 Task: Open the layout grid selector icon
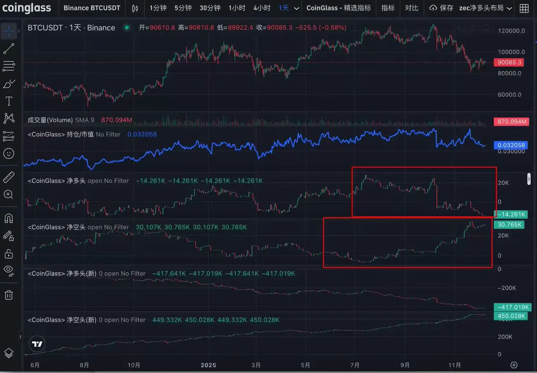[524, 8]
